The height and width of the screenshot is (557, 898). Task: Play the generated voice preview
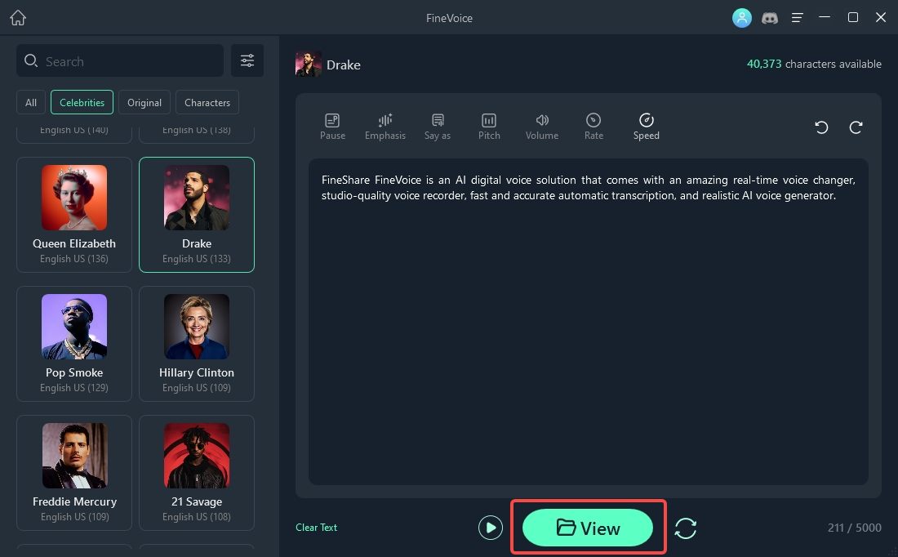coord(491,528)
